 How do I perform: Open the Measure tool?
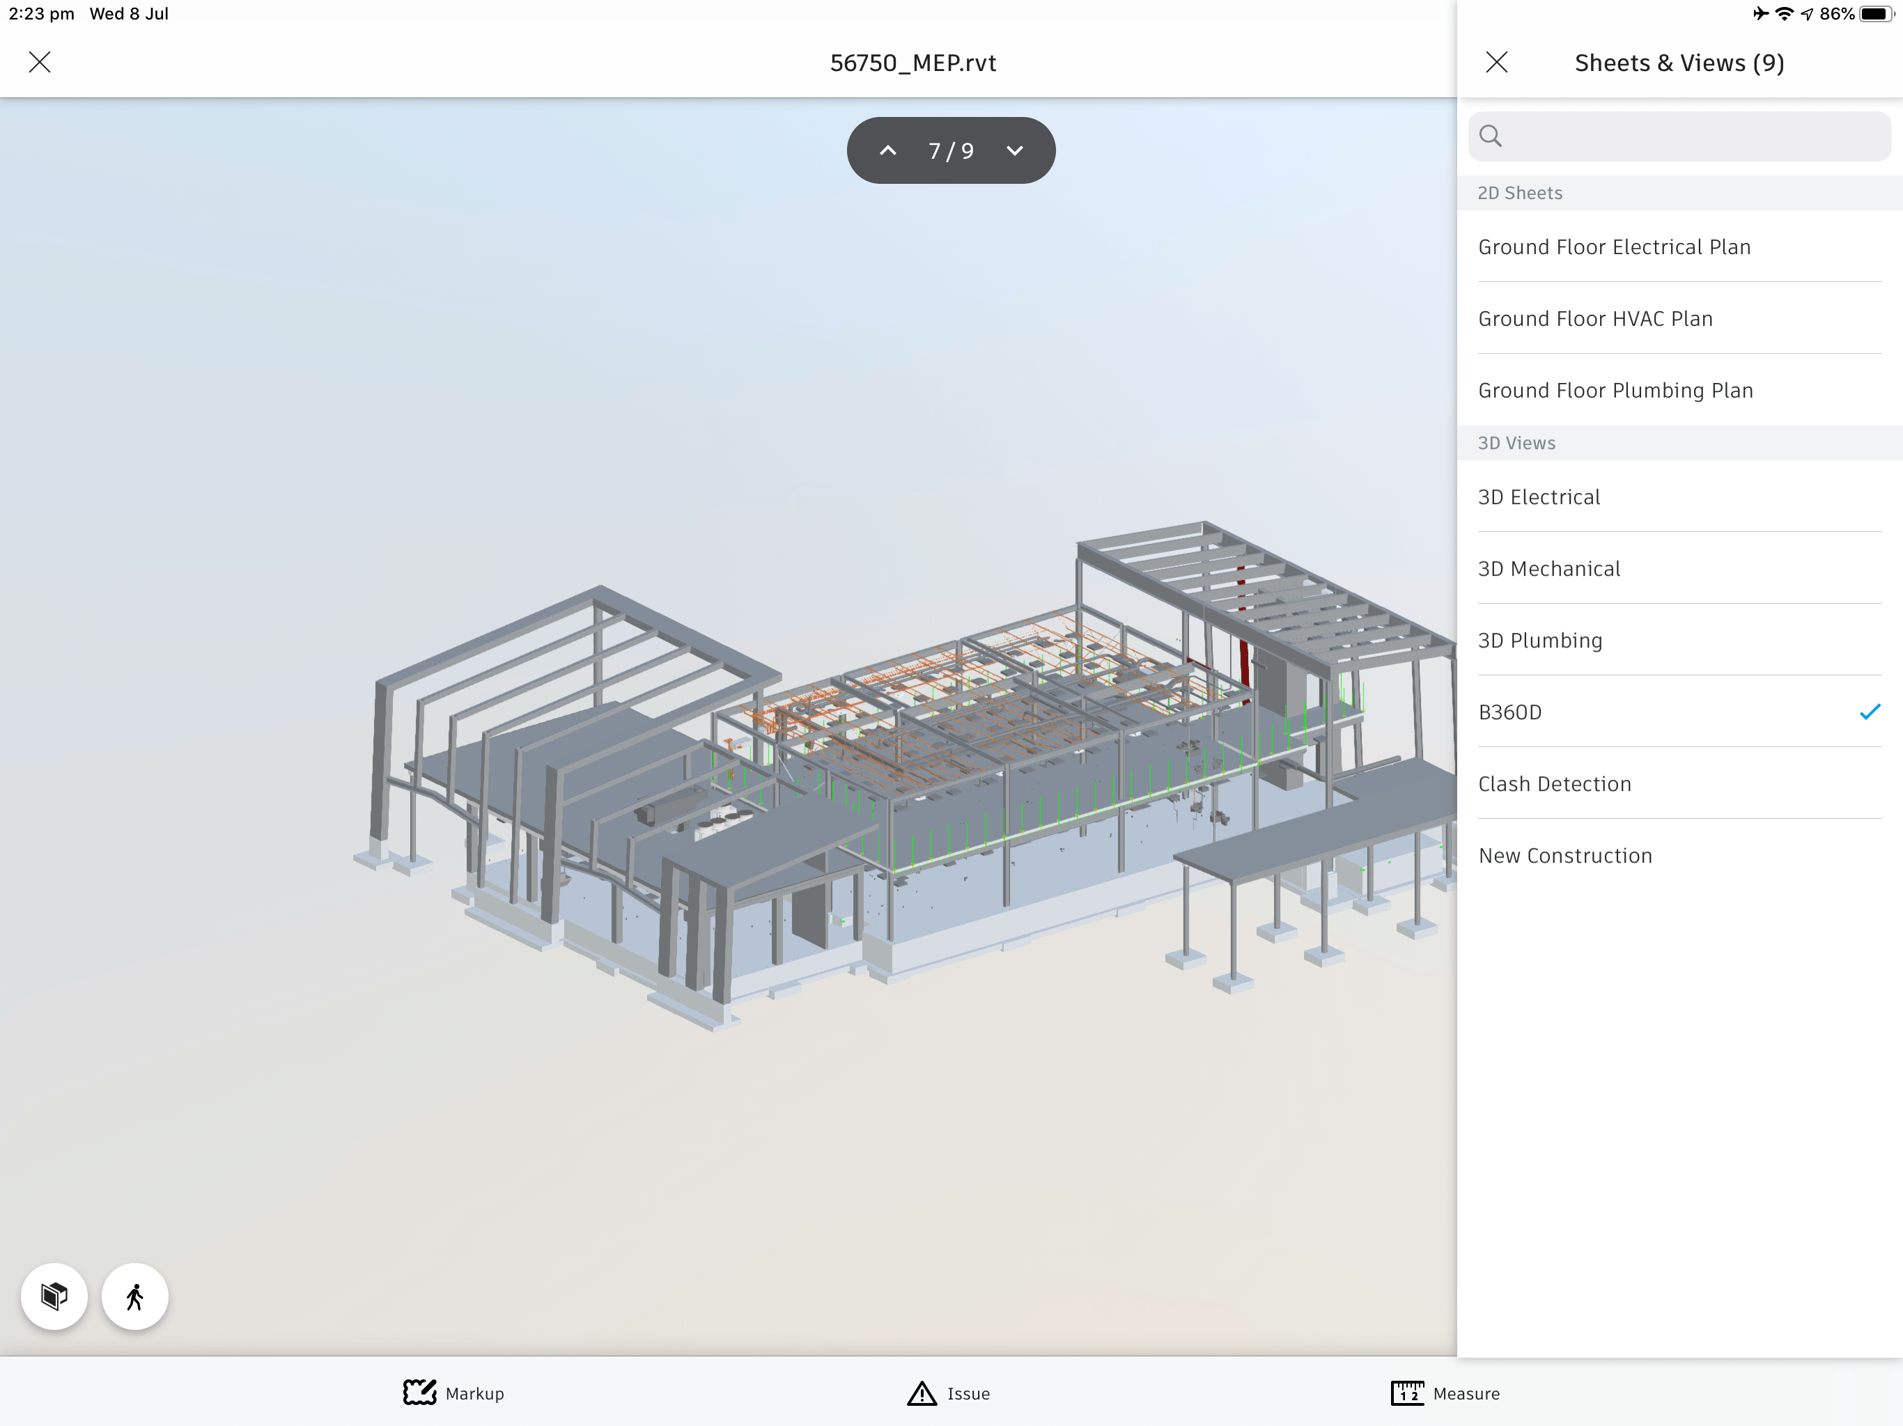1445,1393
